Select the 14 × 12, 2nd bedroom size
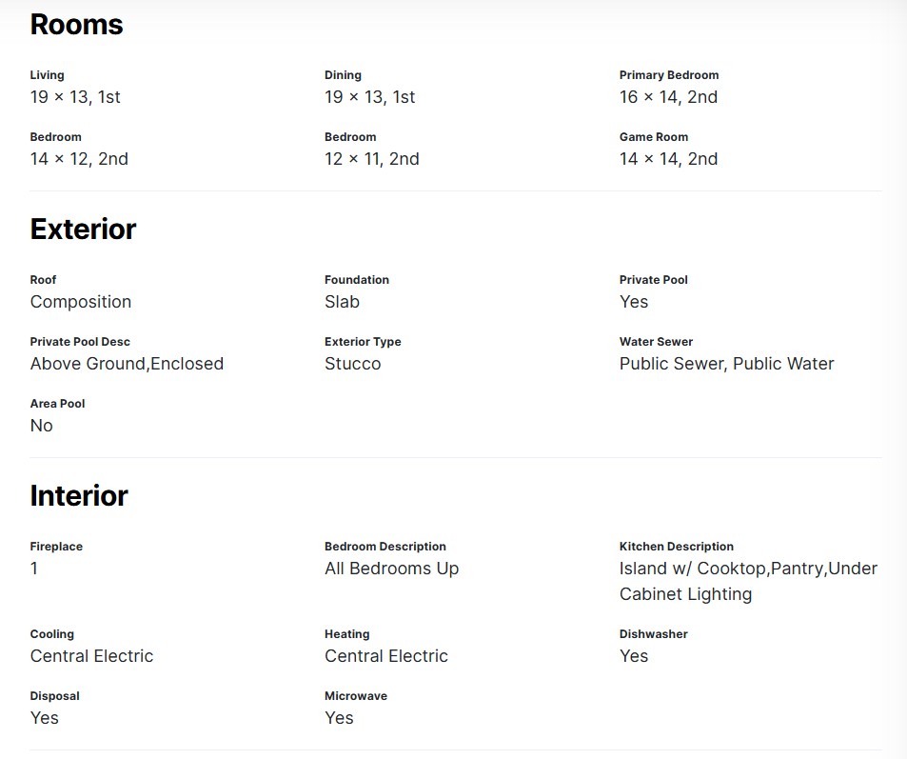This screenshot has height=759, width=907. coord(79,159)
